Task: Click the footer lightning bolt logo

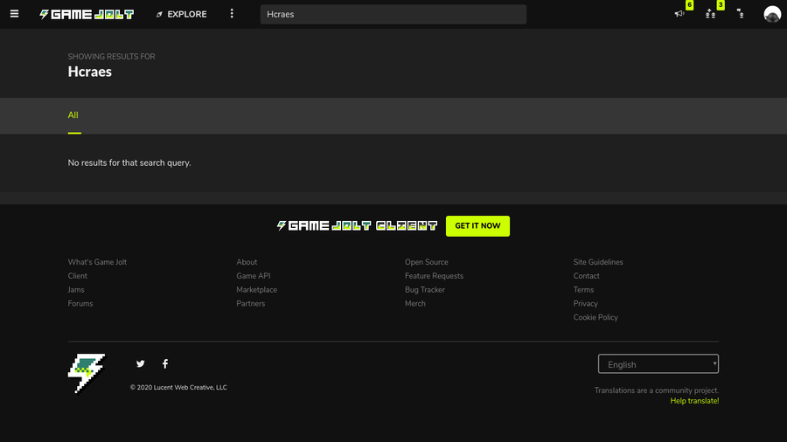Action: coord(87,373)
